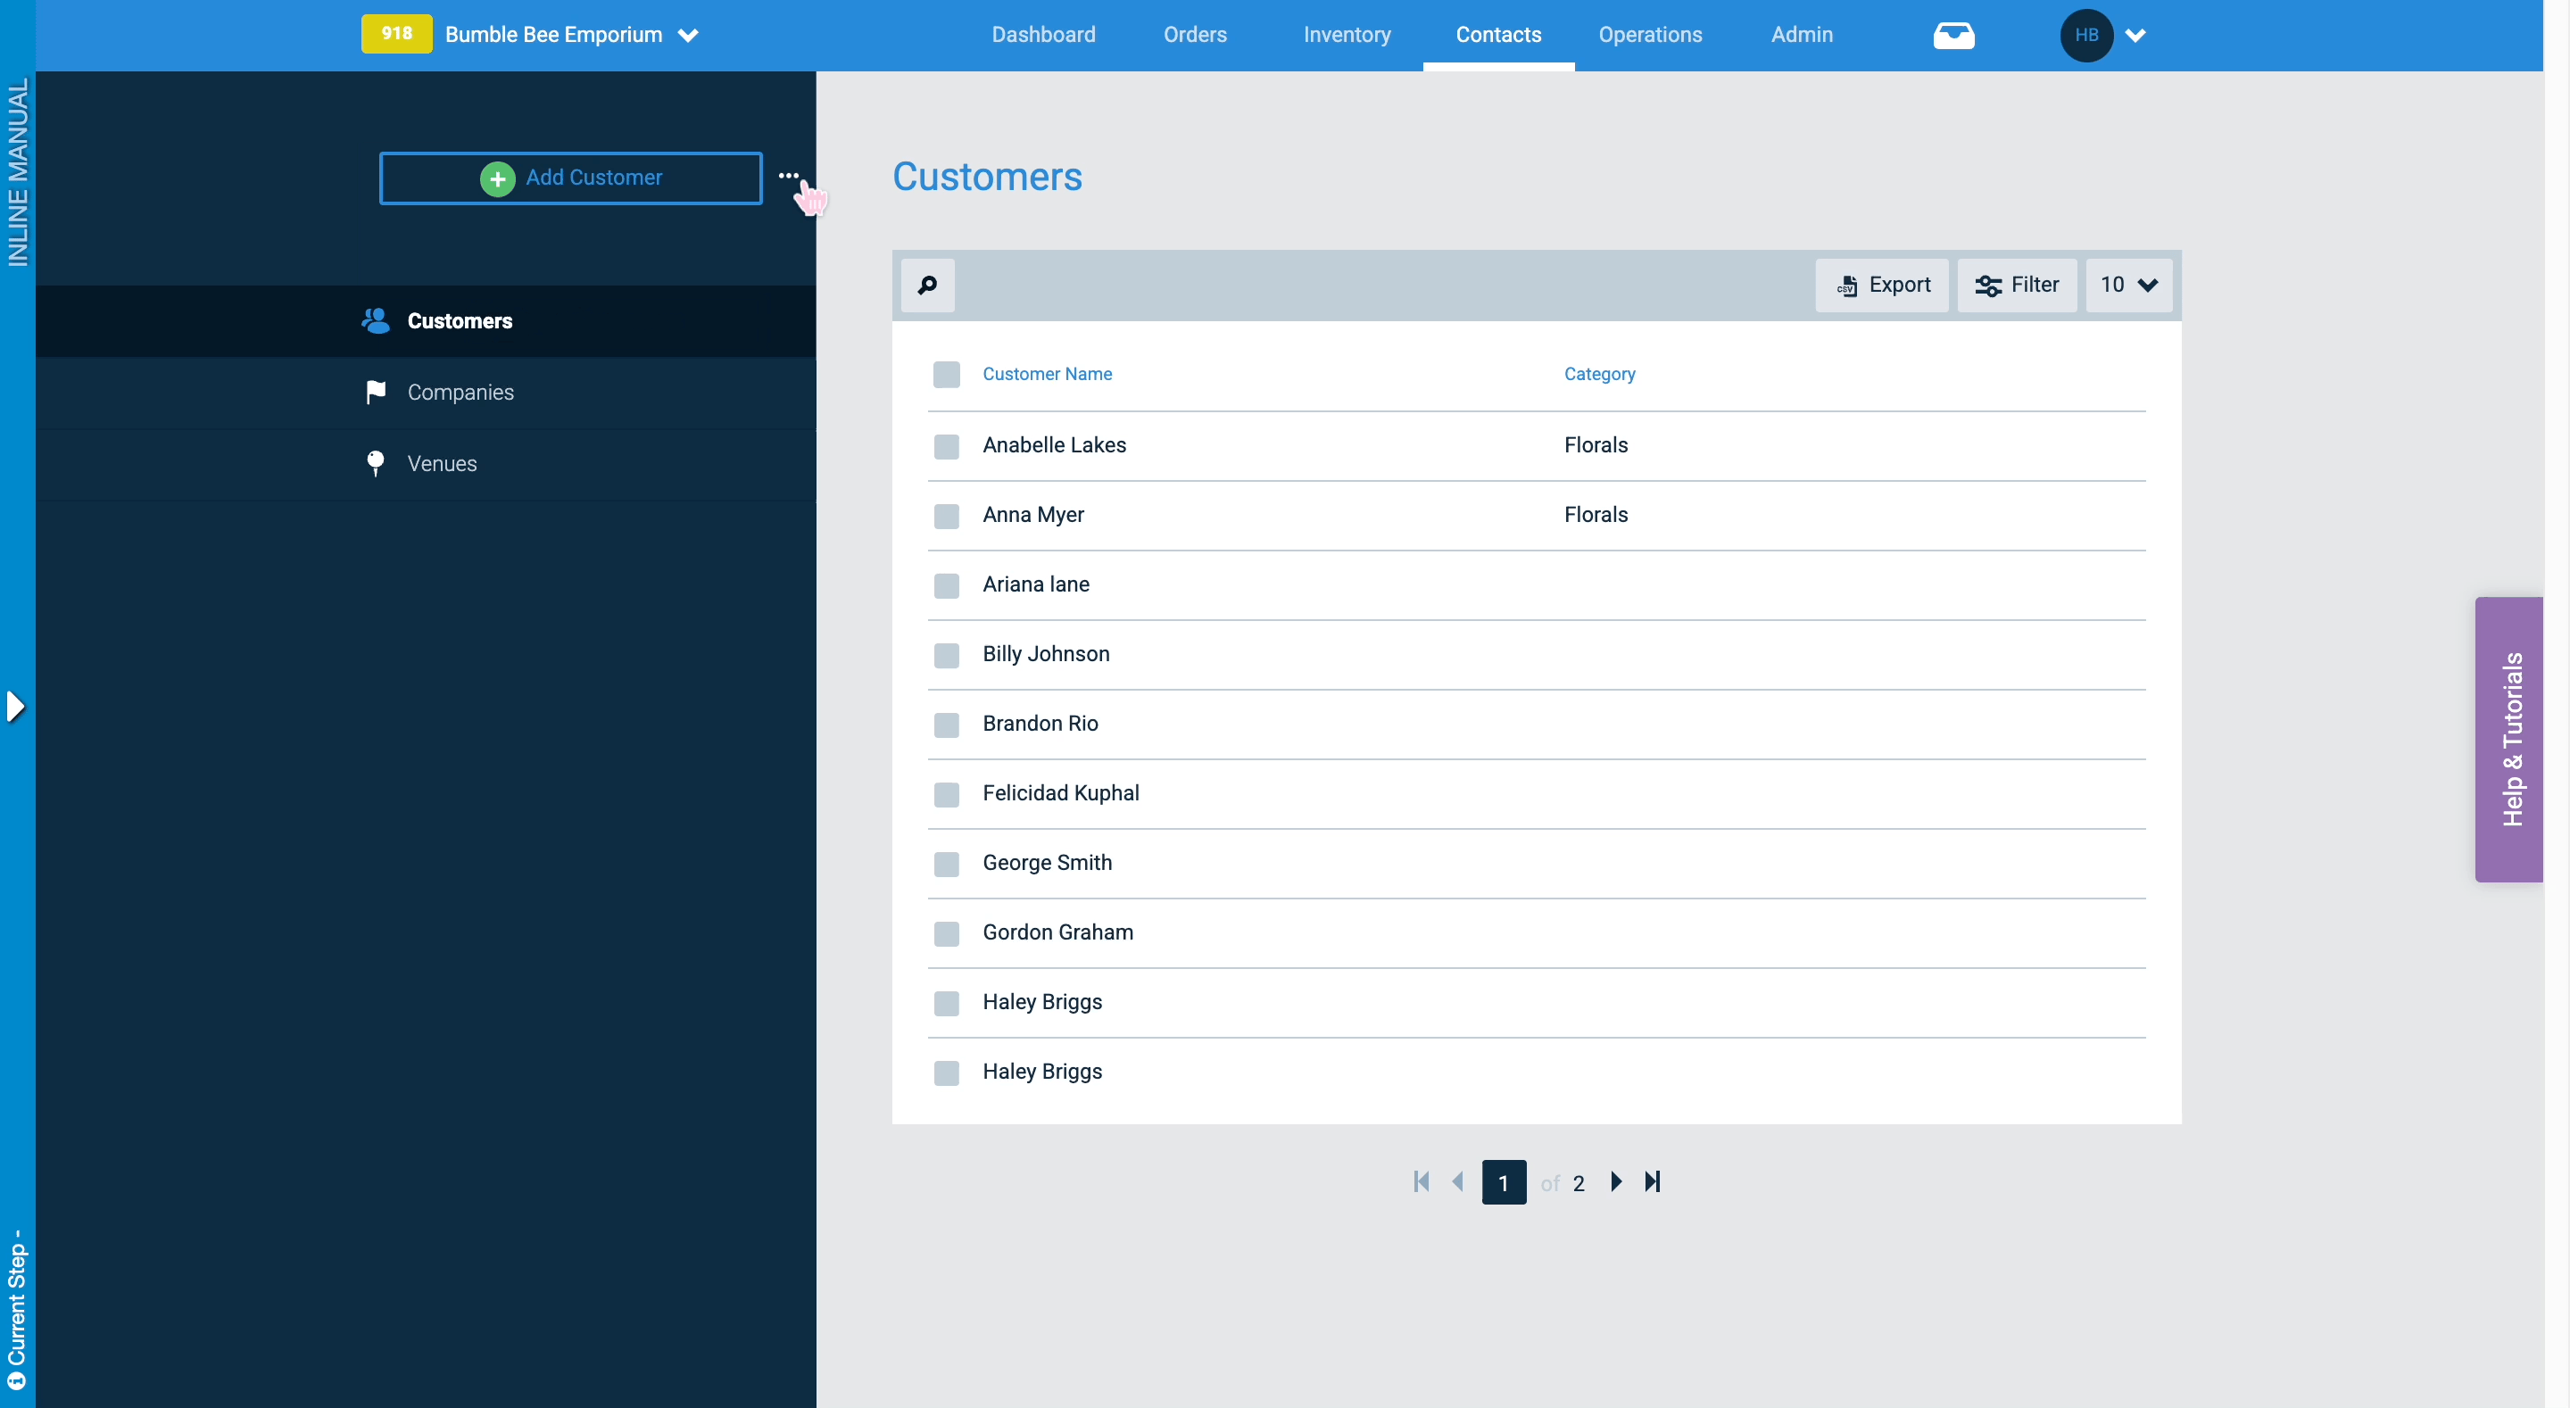Sort by Category column header
2570x1408 pixels.
pyautogui.click(x=1598, y=374)
